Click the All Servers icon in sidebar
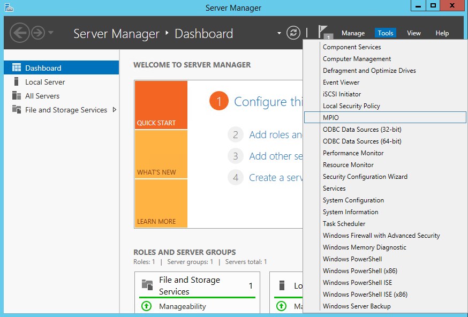The image size is (468, 317). (x=17, y=96)
